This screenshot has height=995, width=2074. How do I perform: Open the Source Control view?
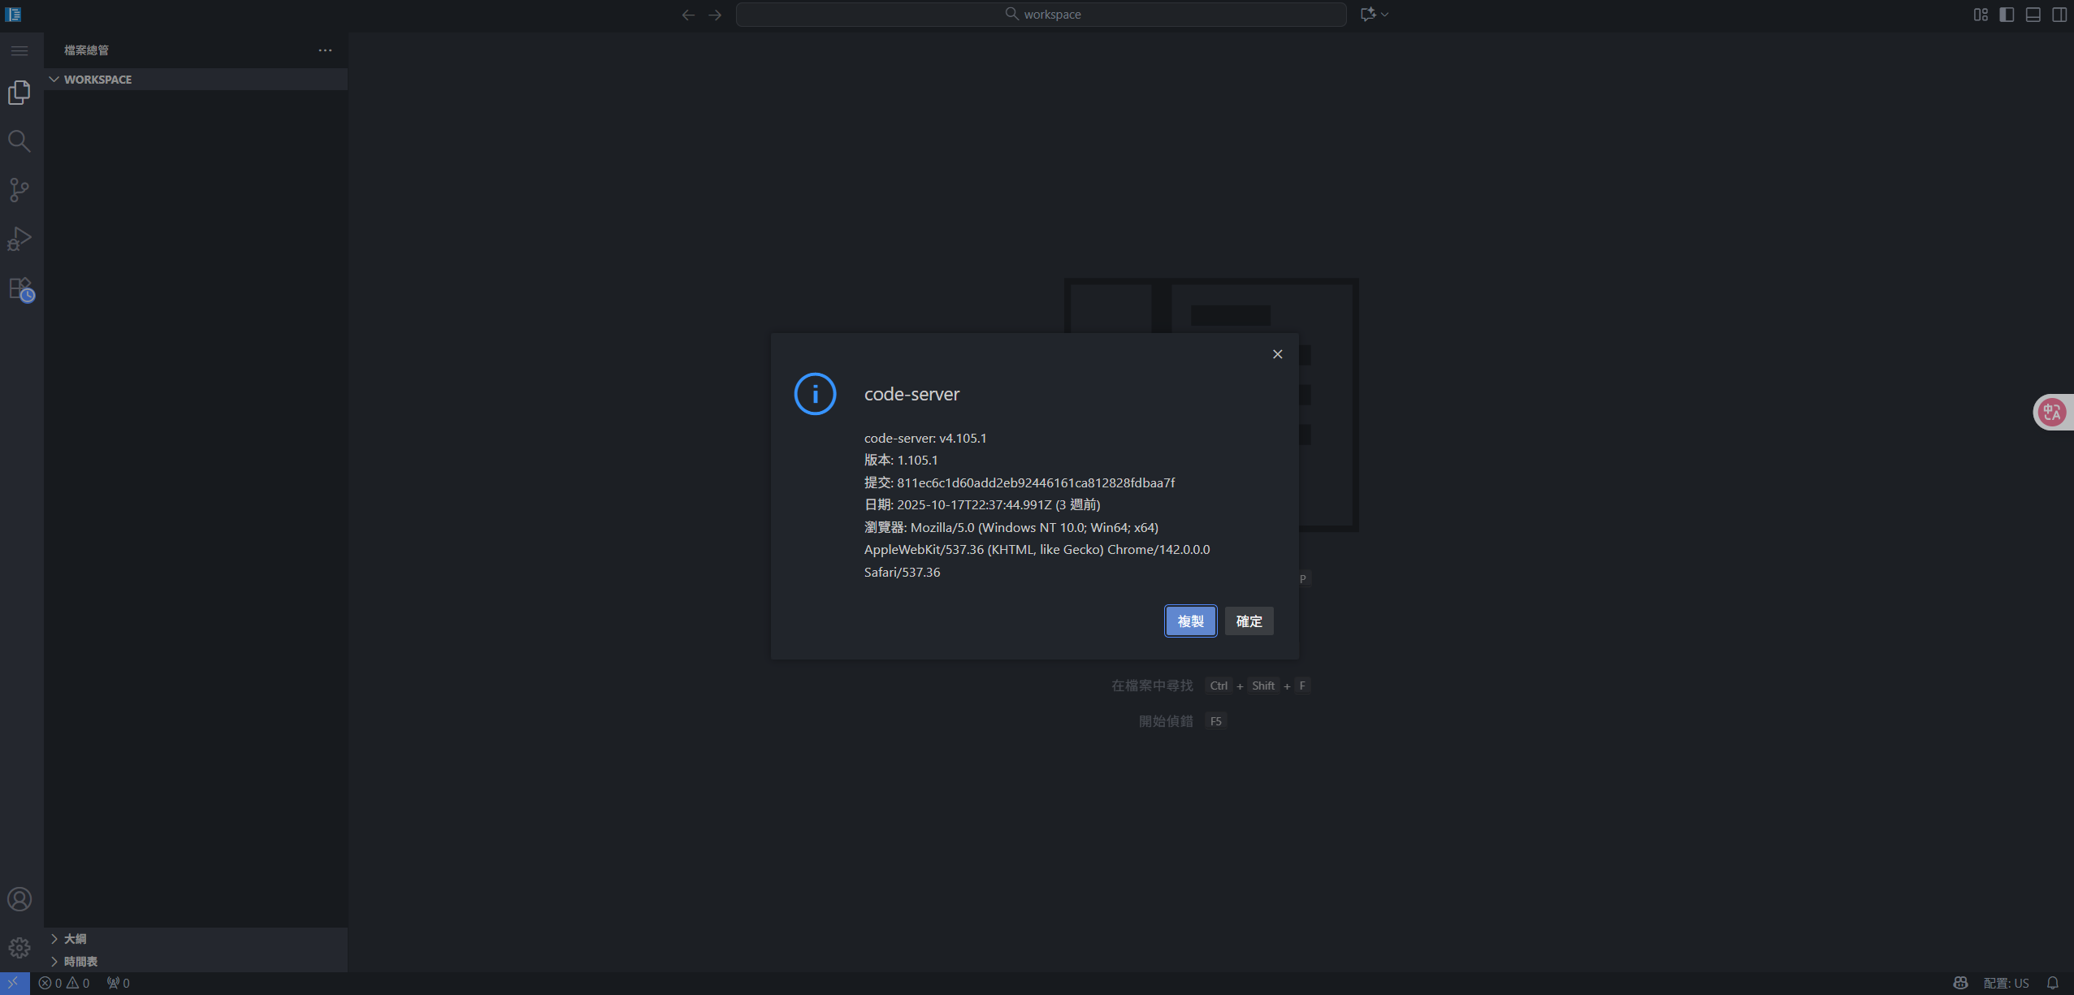pos(19,190)
